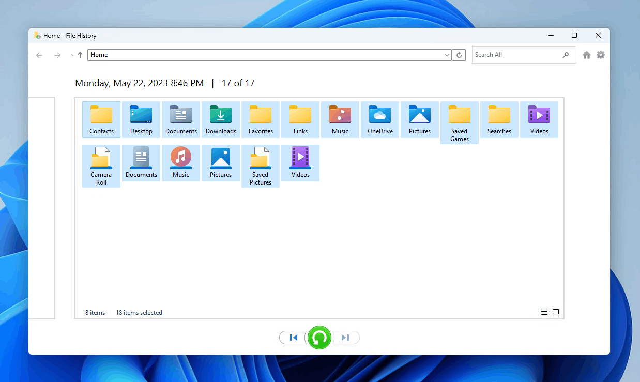Click the Forward navigation arrow

coord(57,55)
